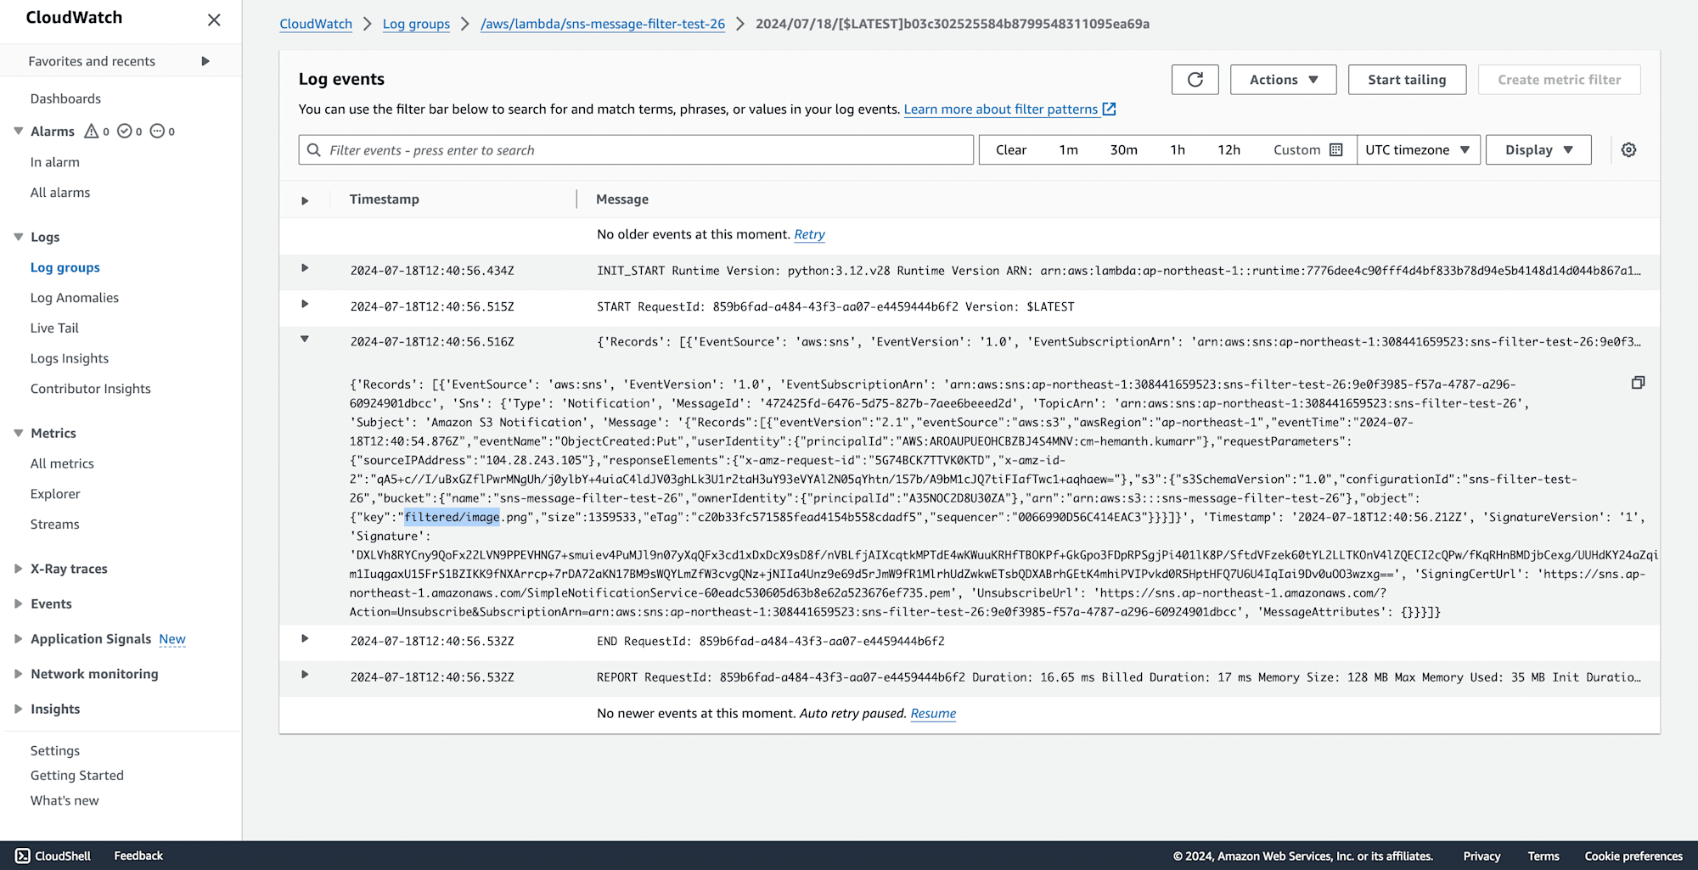The height and width of the screenshot is (870, 1698).
Task: Click the insufficient data alarms icon
Action: tap(157, 131)
